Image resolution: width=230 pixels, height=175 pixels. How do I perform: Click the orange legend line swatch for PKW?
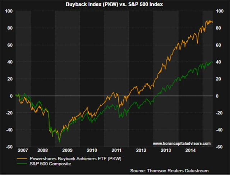point(20,158)
